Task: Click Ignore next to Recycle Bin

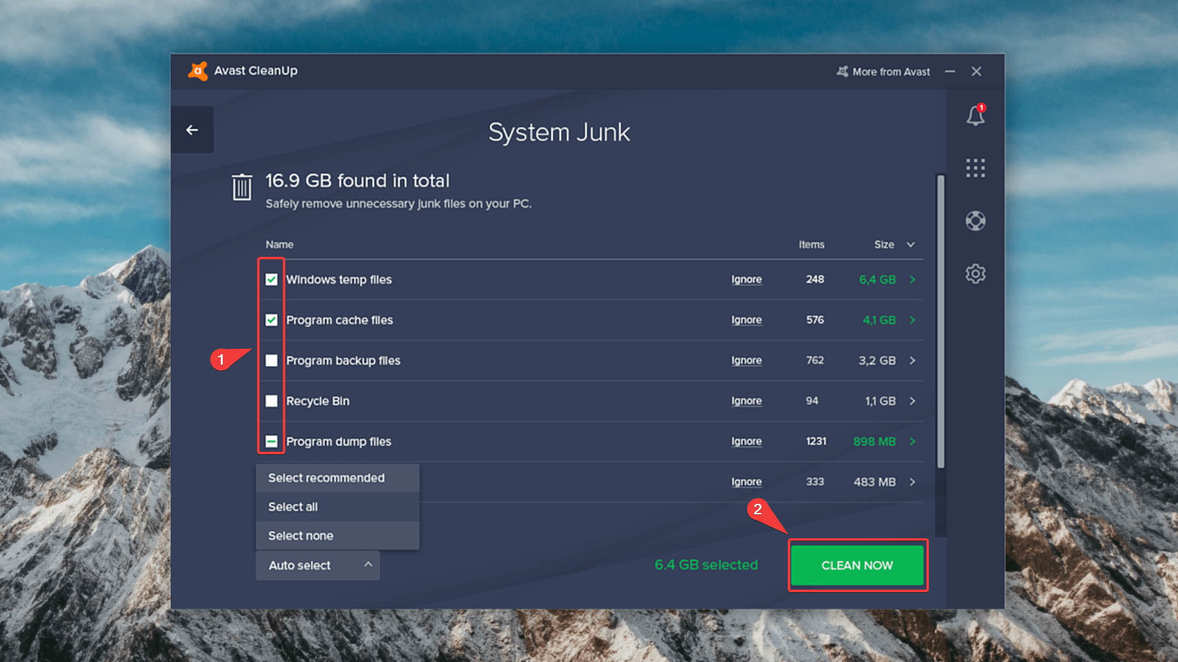Action: point(746,401)
